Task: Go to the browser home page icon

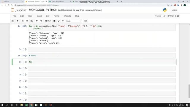Action: click(x=12, y=5)
